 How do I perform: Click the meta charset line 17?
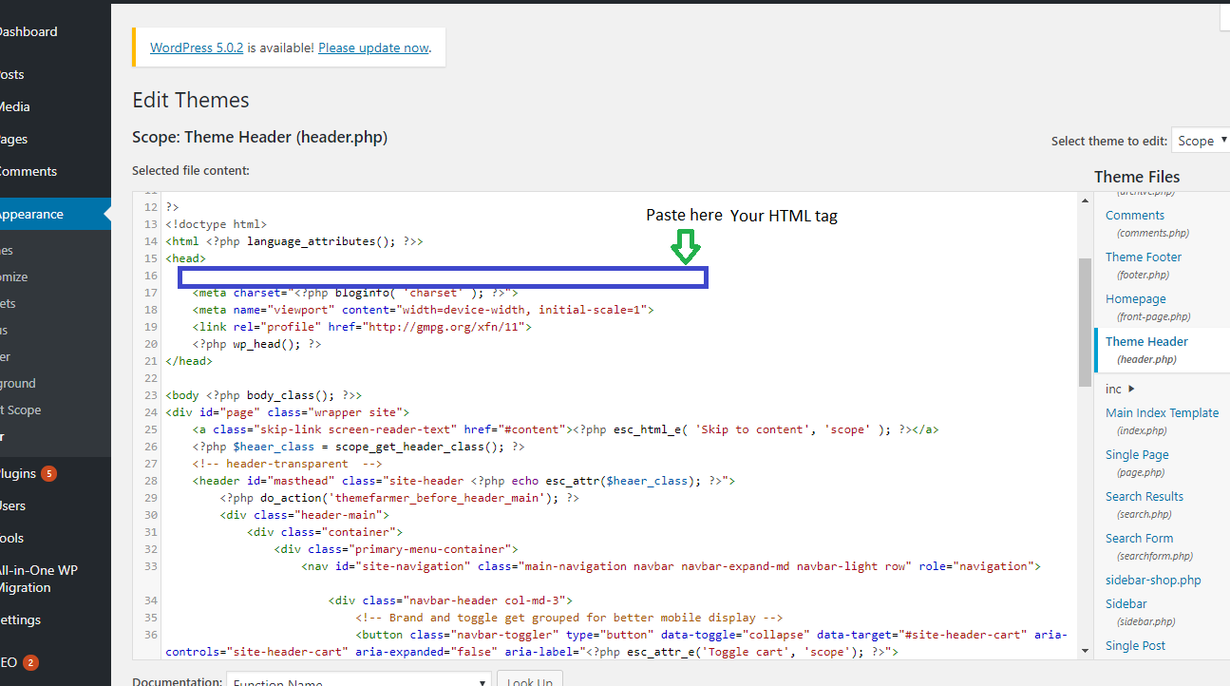coord(354,293)
